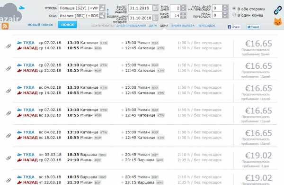Click the Италия [BRI] destination field

(x=79, y=16)
